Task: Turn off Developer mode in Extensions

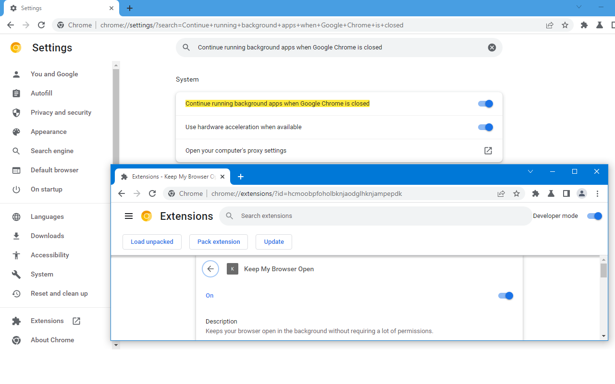Action: (x=594, y=216)
